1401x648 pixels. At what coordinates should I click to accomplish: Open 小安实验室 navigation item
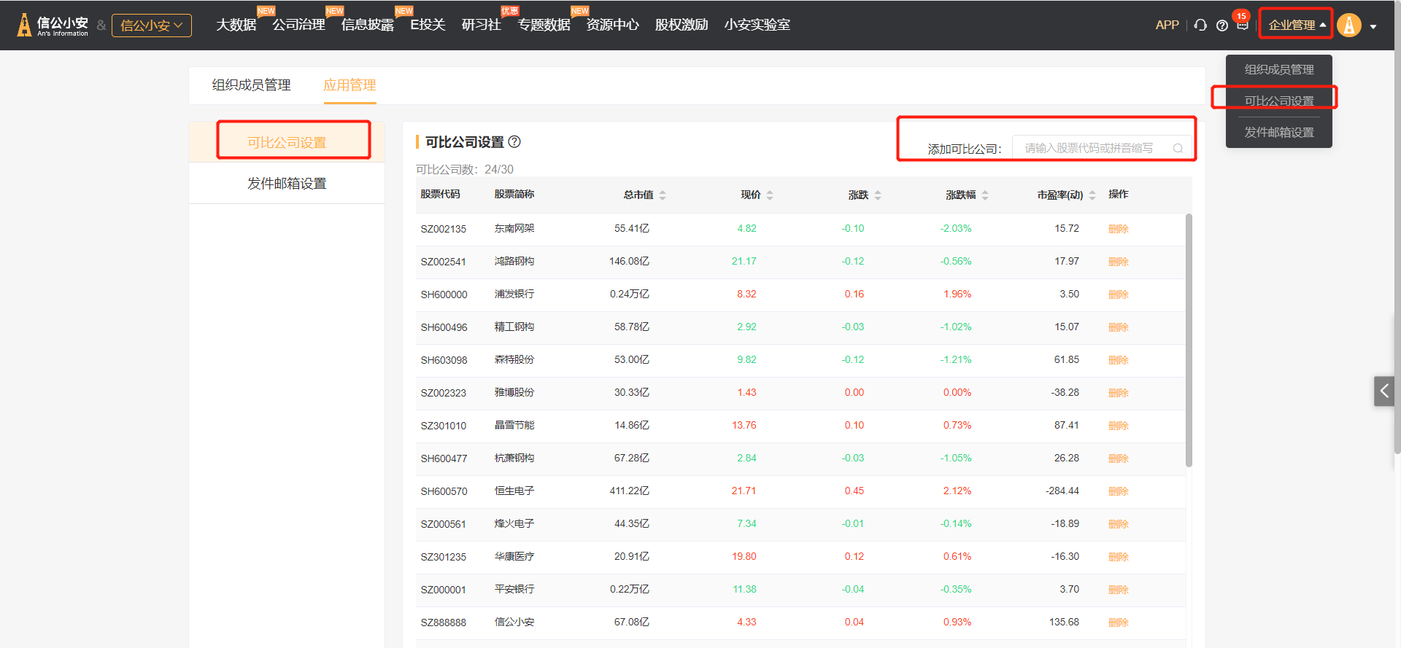[x=757, y=25]
